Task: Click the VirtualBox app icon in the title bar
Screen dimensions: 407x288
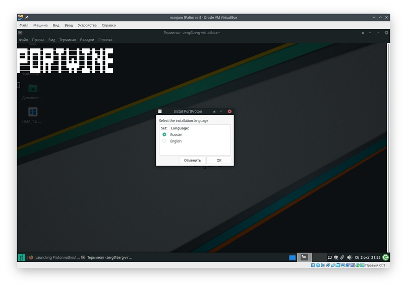Action: (x=20, y=17)
